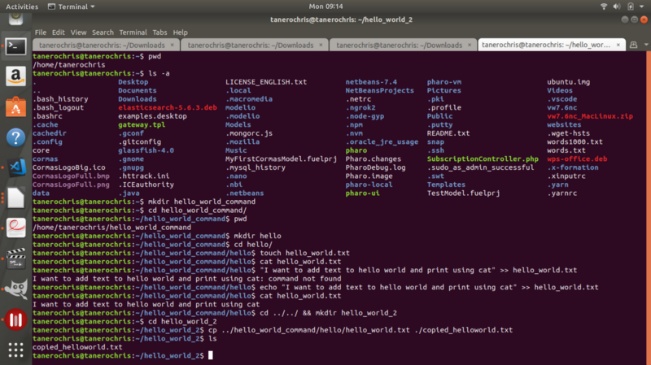Click the terminal prompt on last line
Screen dimensions: 651x365
coord(210,356)
